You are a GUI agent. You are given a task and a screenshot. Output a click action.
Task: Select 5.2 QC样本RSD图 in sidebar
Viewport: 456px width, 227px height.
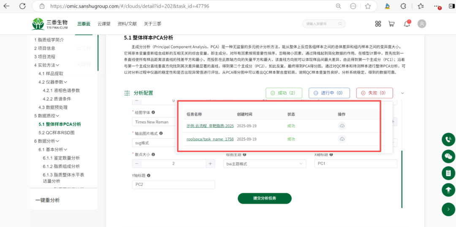tap(57, 133)
